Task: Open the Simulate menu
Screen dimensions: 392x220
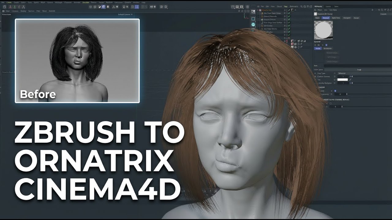Action: (85, 2)
